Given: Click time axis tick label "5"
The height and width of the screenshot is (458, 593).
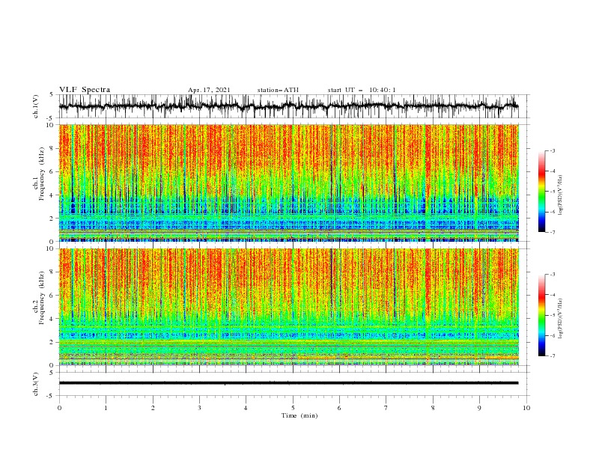Looking at the screenshot, I should [x=293, y=408].
